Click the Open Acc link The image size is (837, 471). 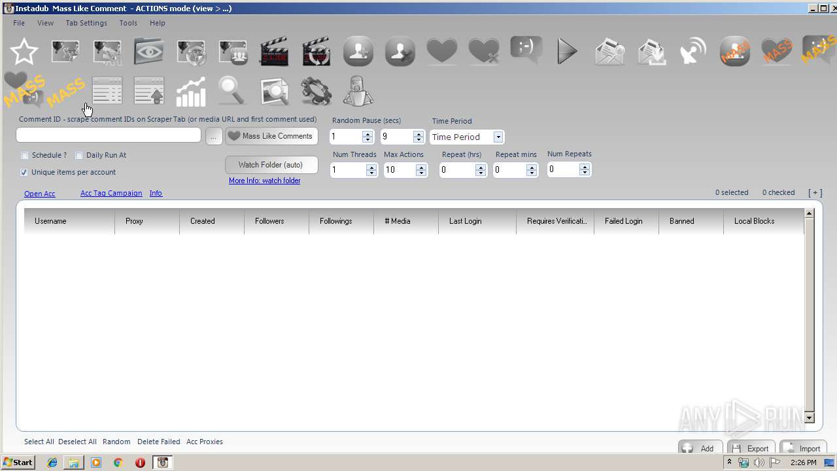[40, 194]
